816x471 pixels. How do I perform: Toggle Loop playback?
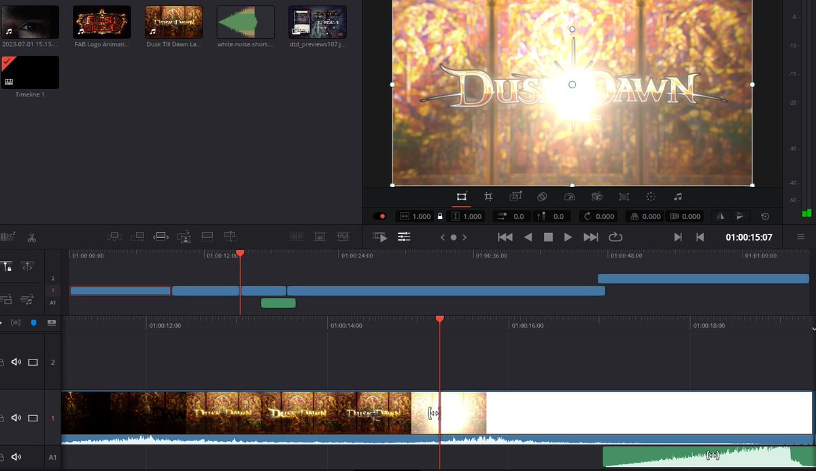[615, 237]
